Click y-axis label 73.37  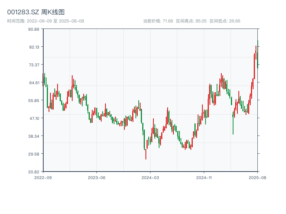click(x=34, y=65)
